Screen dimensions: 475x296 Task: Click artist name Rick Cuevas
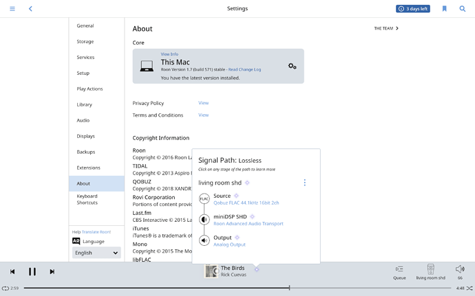click(233, 275)
